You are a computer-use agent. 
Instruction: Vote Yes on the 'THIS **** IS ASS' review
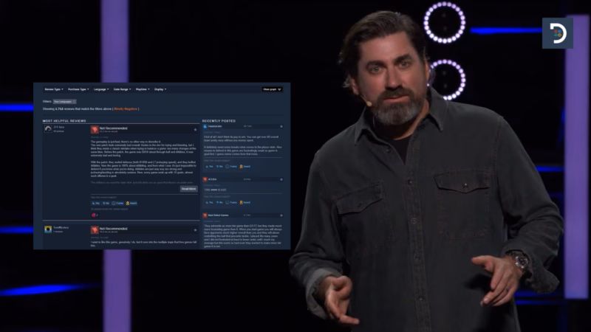coord(209,202)
